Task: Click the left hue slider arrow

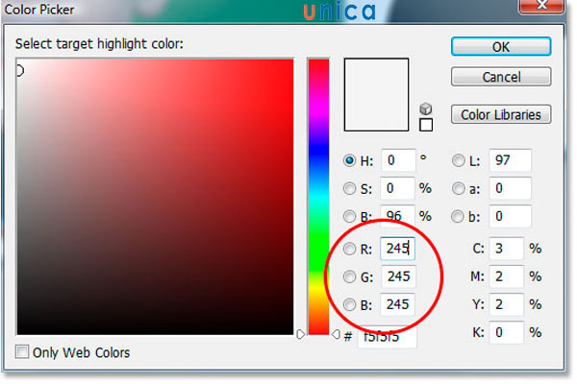Action: pyautogui.click(x=301, y=334)
